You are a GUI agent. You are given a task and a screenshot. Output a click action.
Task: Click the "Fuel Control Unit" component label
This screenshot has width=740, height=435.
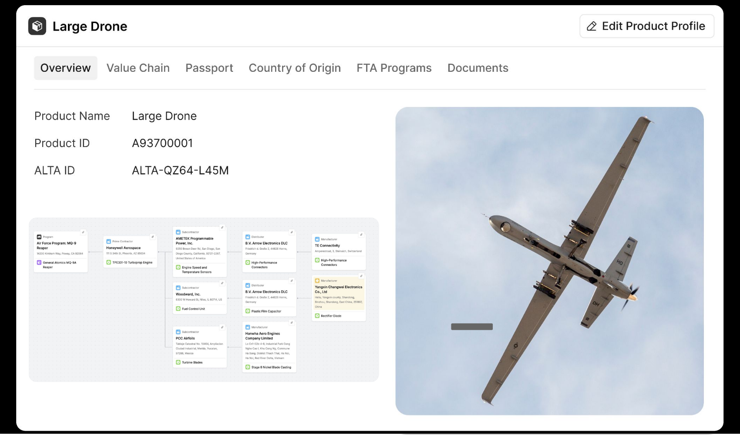(x=193, y=309)
